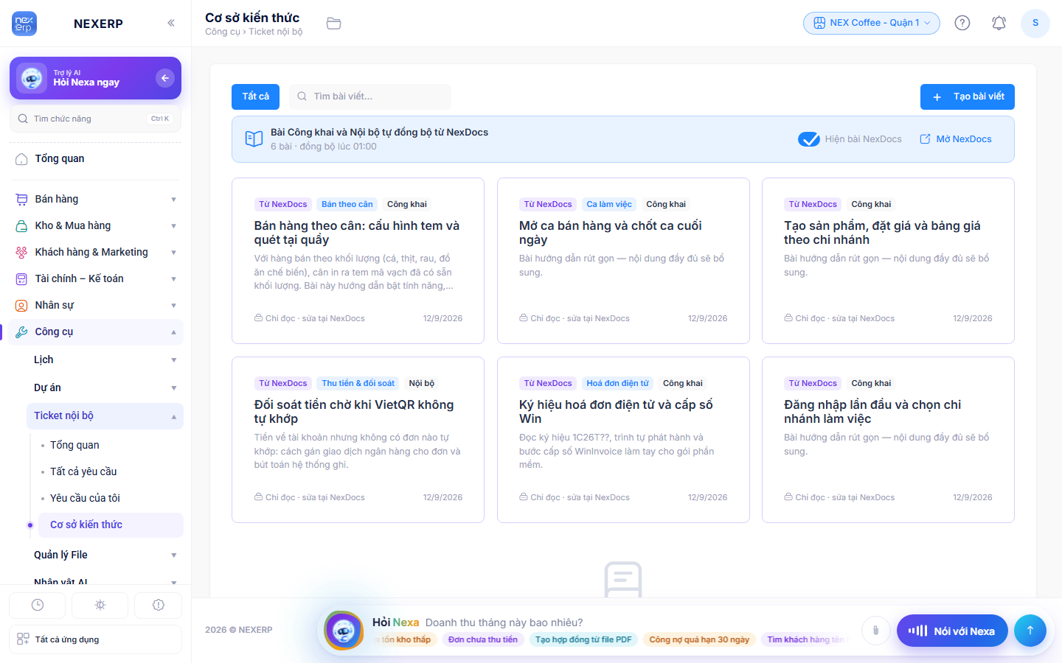
Task: Click the Đơn chưa thu tiền suggestion chip
Action: pos(483,639)
